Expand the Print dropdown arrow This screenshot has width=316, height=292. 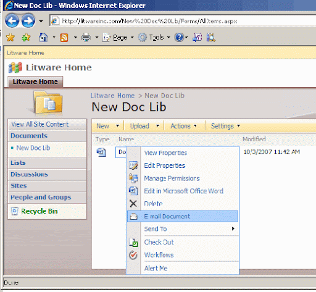click(x=97, y=38)
